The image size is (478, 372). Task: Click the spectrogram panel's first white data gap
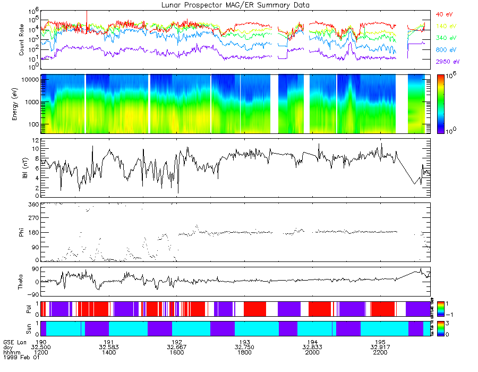coord(85,104)
